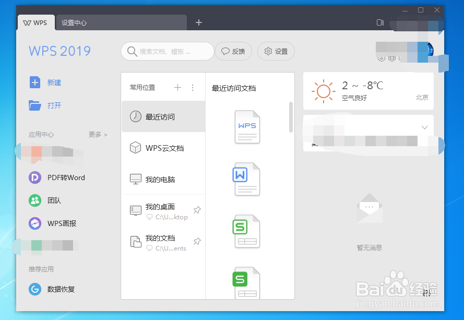Click the 北京 city label
The height and width of the screenshot is (320, 464).
pos(422,98)
